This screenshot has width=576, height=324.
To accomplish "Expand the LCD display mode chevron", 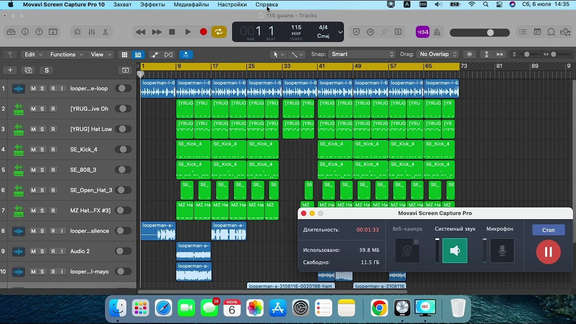I will click(340, 32).
